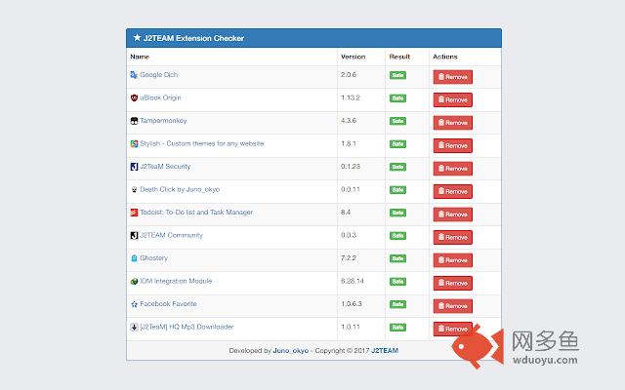This screenshot has width=625, height=390.
Task: Click the Google Dịch extension icon
Action: click(x=134, y=75)
